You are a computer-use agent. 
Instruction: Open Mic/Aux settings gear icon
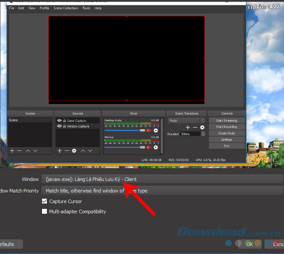156,148
